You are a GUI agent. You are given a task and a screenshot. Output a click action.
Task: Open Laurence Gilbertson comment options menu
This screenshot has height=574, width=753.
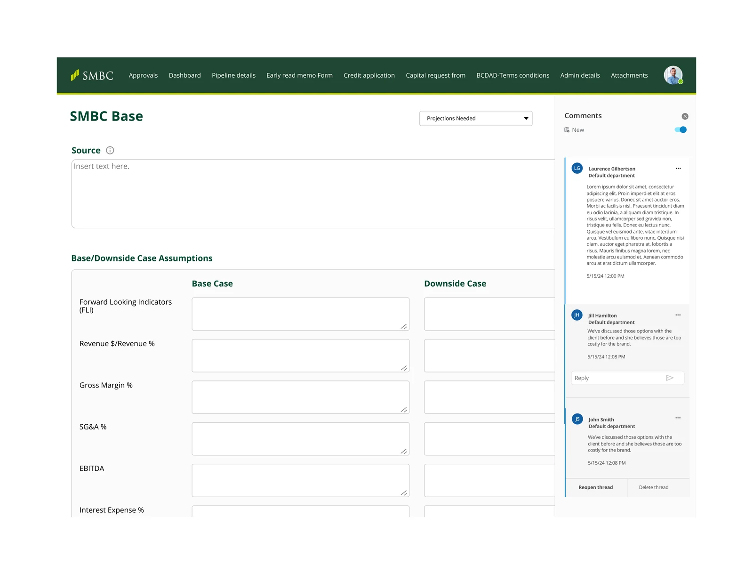(678, 169)
